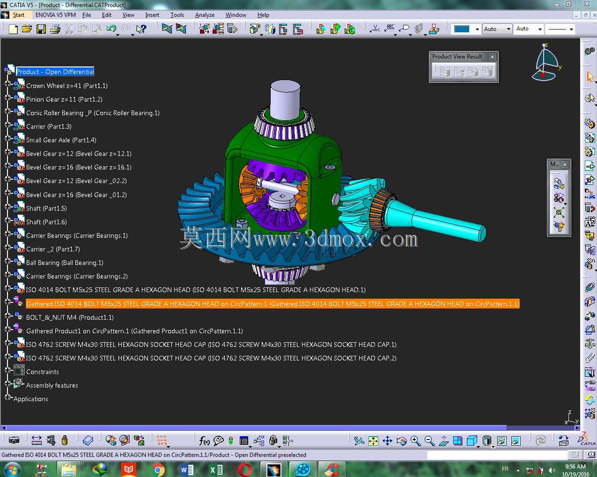
Task: Select the Measure Between tool
Action: pyautogui.click(x=37, y=440)
